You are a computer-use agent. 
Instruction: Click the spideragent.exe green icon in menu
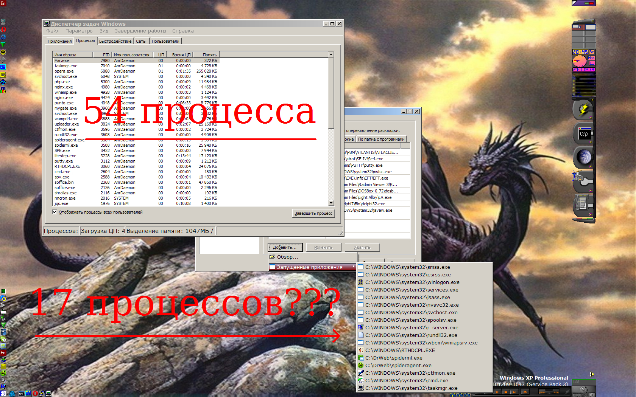click(x=361, y=365)
